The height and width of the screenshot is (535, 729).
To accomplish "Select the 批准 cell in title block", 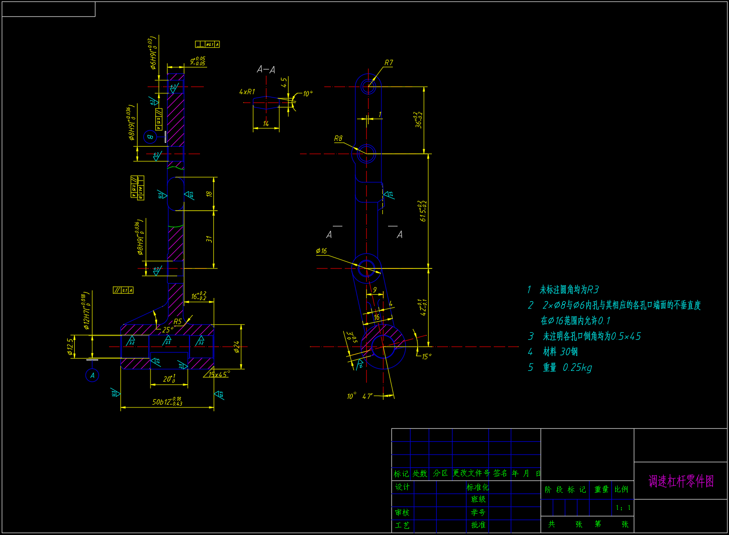I will click(x=478, y=525).
